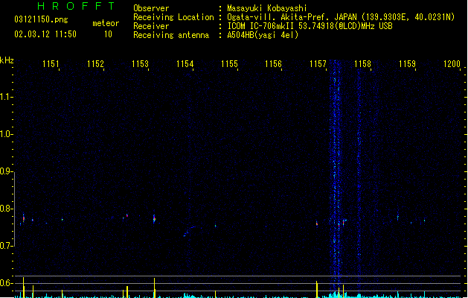Click the 0.8 kHz frequency label
Screen dimensions: 468x298
5,209
